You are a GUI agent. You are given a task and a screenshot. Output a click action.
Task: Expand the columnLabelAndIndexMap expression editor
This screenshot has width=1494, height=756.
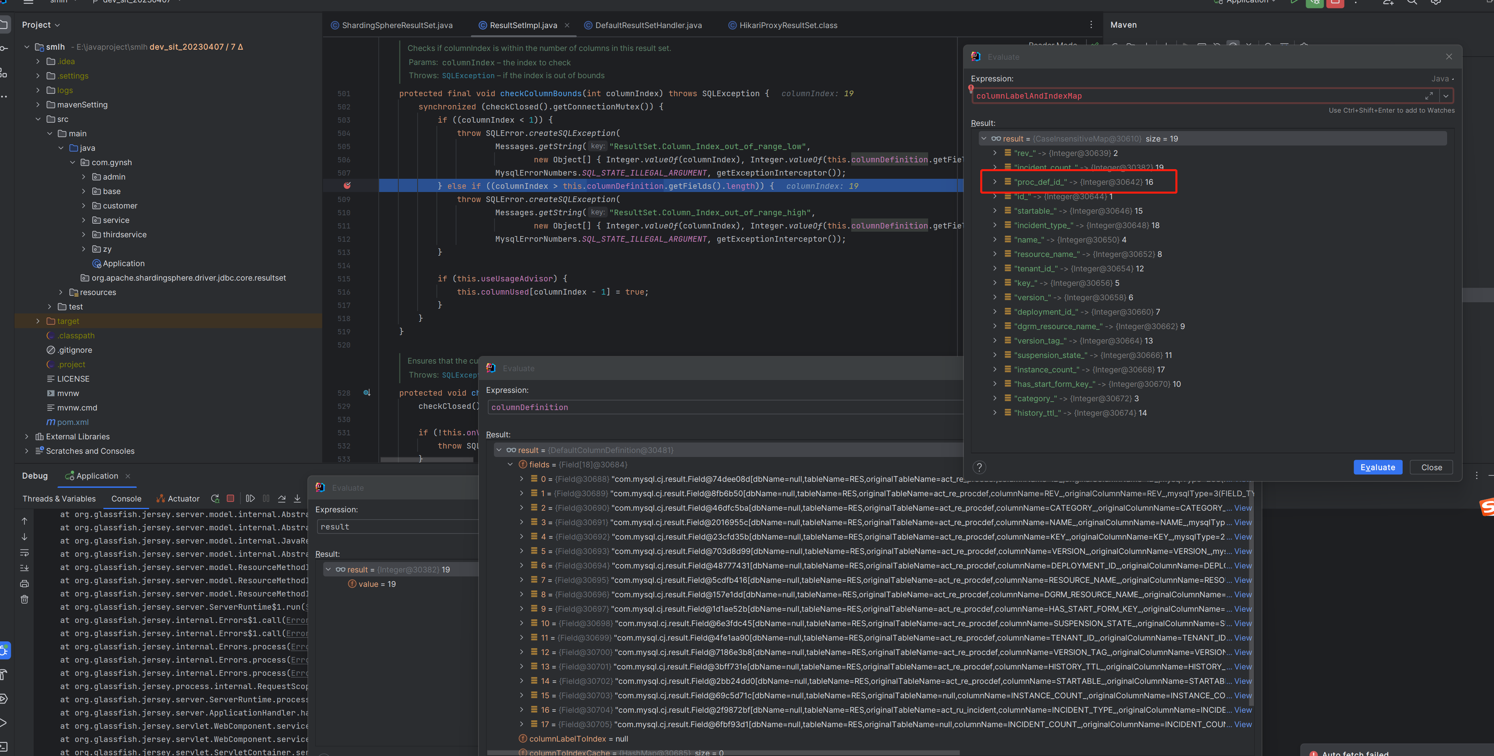click(1428, 96)
